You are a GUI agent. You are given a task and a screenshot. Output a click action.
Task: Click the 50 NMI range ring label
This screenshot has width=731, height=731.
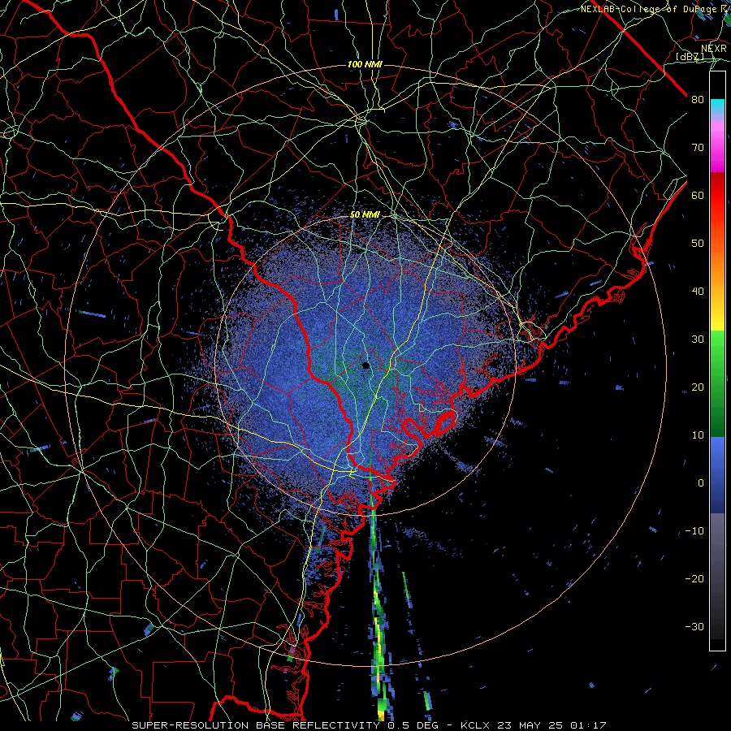coord(365,215)
